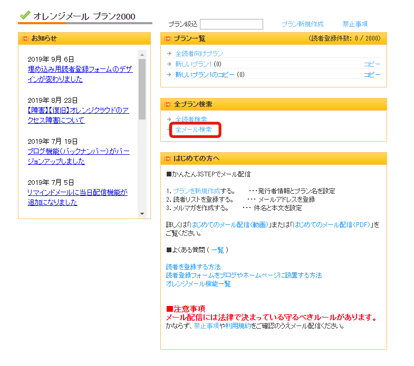
Task: Click the red 注意事項 heading text
Action: pos(186,309)
